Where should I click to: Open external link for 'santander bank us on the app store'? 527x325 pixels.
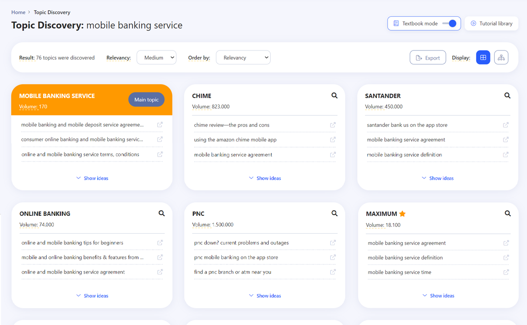click(505, 125)
